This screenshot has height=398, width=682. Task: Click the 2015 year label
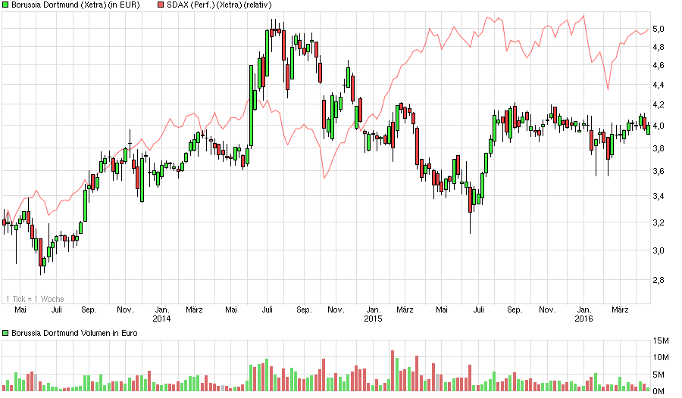point(373,319)
